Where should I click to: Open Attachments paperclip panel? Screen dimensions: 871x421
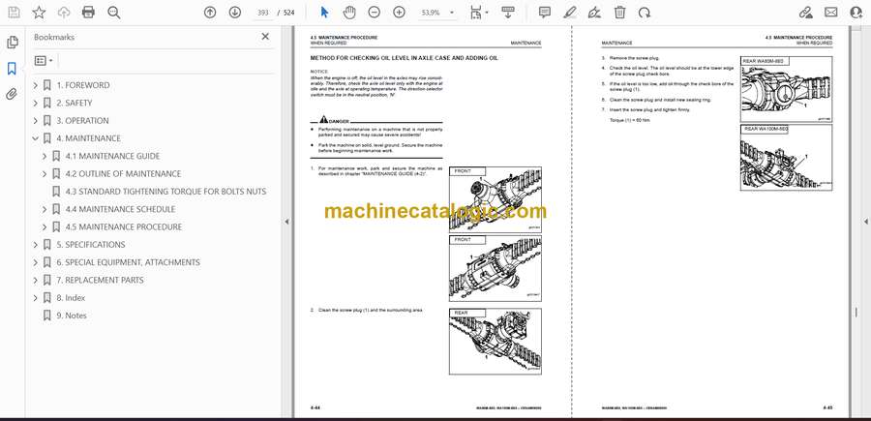pos(13,94)
